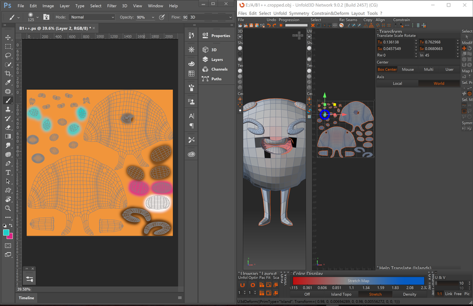This screenshot has height=306, width=473.
Task: Select the Gradient tool
Action: [x=8, y=136]
